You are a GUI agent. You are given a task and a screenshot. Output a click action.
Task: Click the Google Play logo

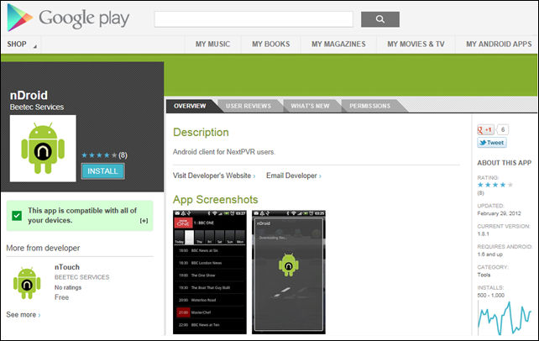(x=68, y=18)
